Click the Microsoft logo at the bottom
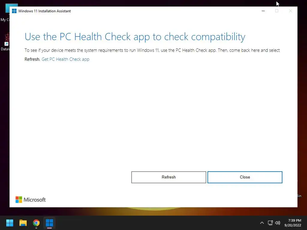Screen dimensions: 307x230 click(31, 200)
